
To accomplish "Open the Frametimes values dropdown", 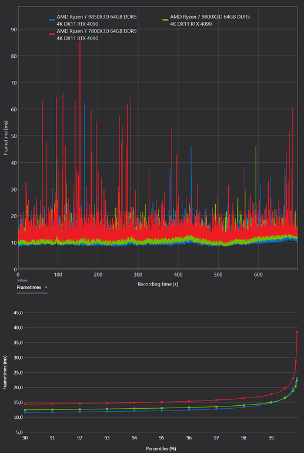I will [x=32, y=287].
